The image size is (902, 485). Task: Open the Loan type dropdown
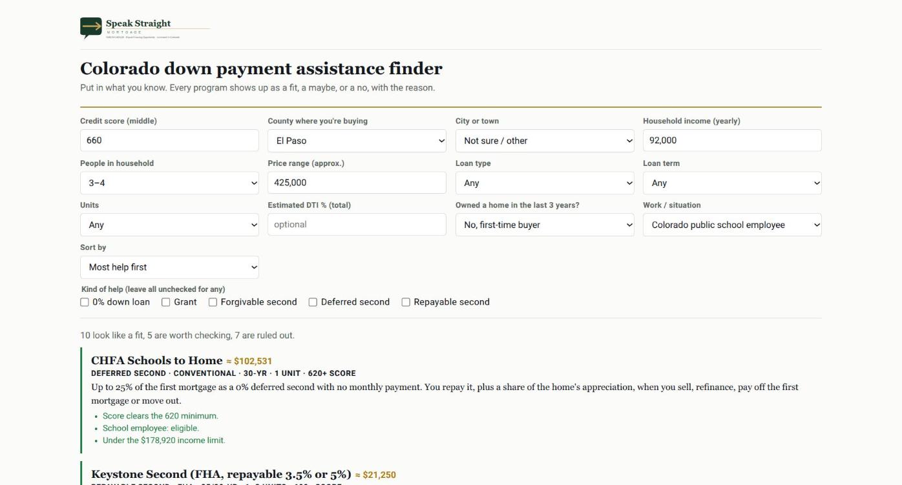(545, 183)
